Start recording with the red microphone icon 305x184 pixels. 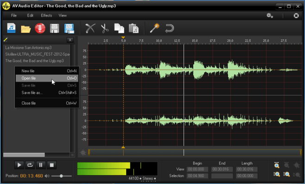(x=40, y=28)
